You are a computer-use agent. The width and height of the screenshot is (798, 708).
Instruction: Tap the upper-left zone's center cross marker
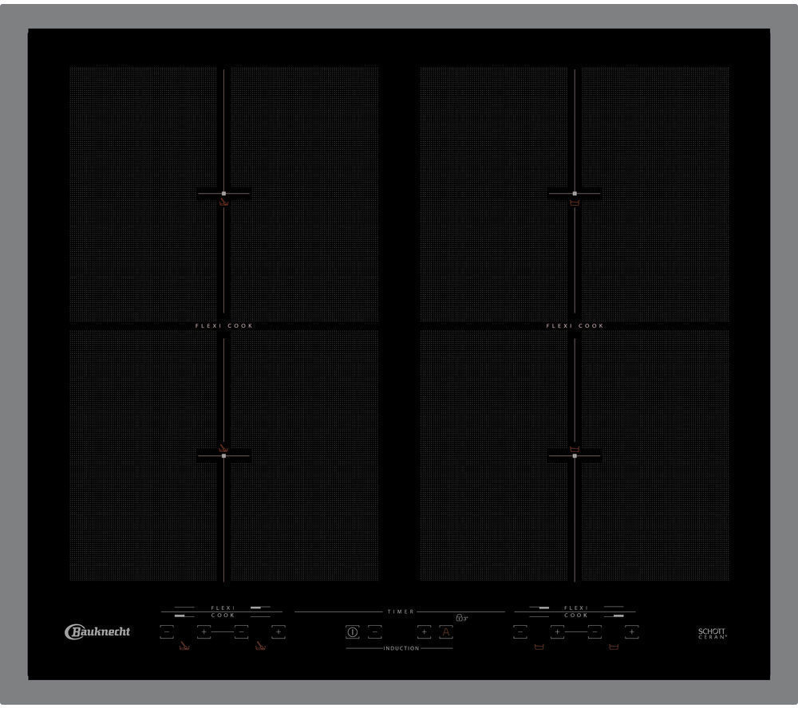[x=224, y=193]
